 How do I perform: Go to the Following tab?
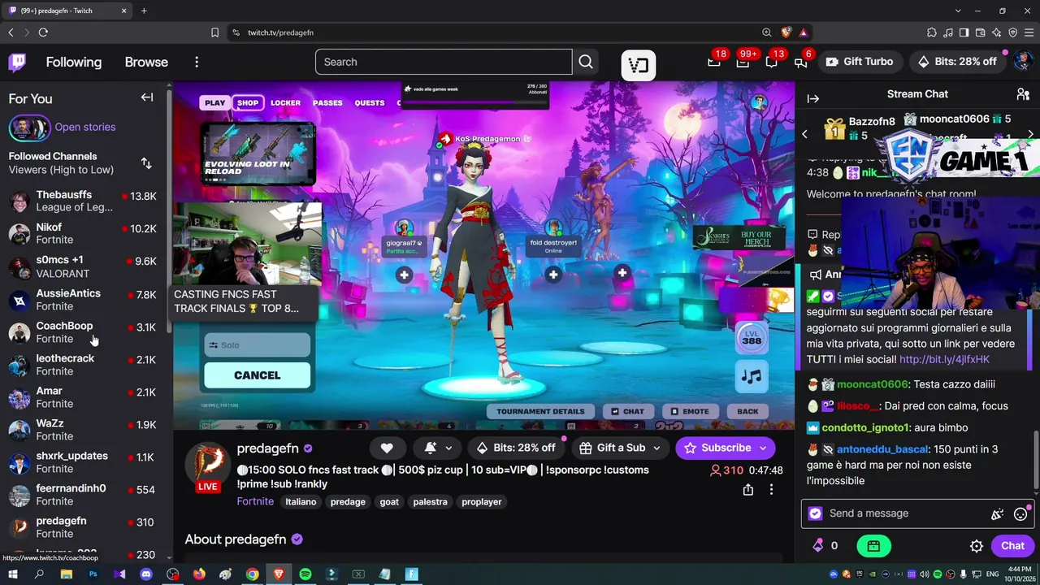tap(74, 62)
